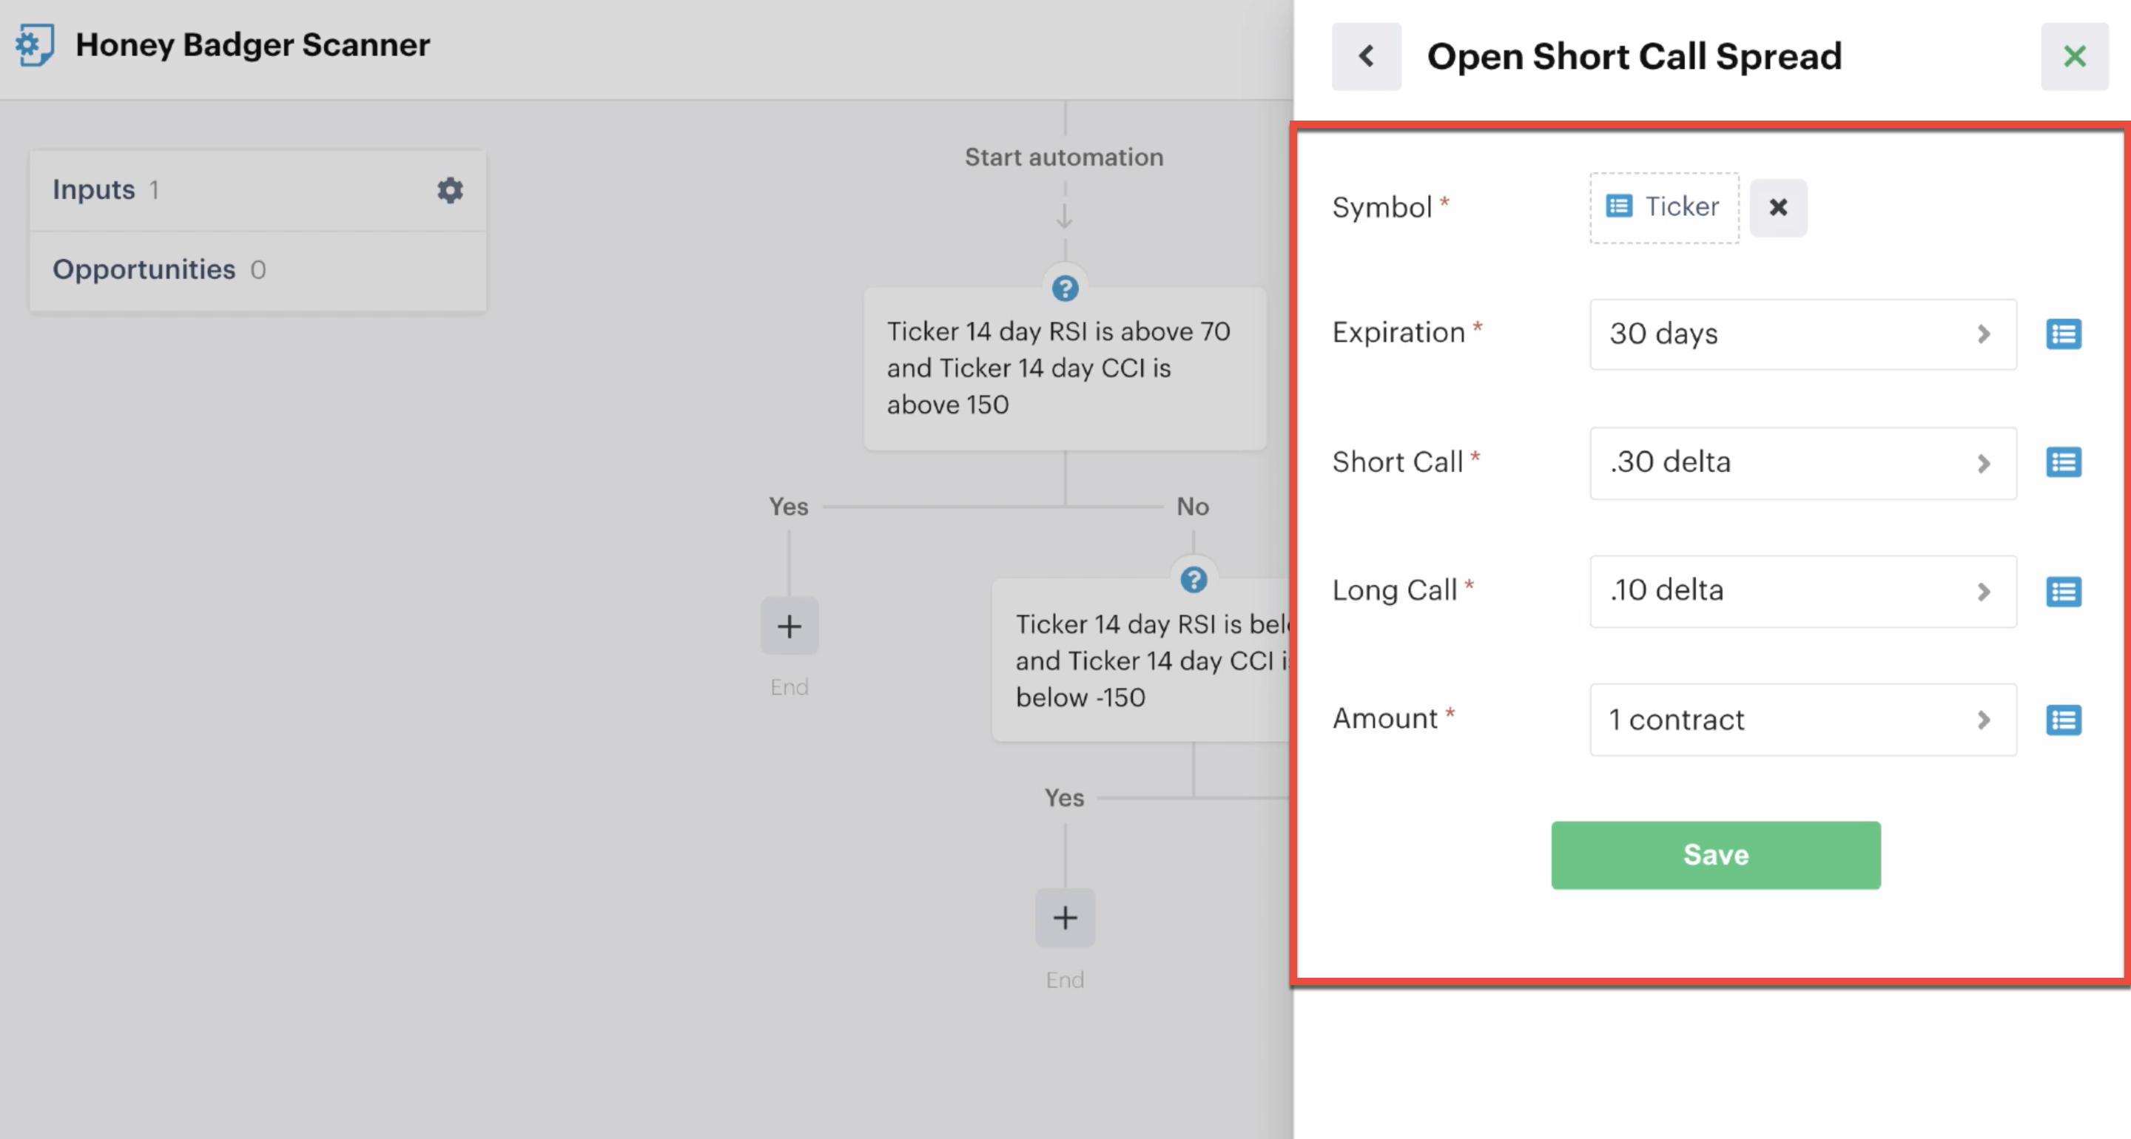Click the Honey Badger Scanner title
Image resolution: width=2131 pixels, height=1139 pixels.
click(x=252, y=44)
